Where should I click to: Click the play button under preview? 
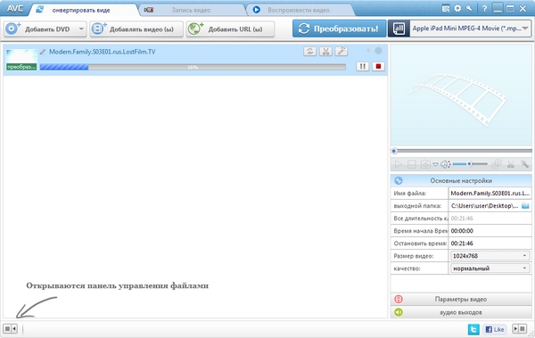tap(399, 165)
